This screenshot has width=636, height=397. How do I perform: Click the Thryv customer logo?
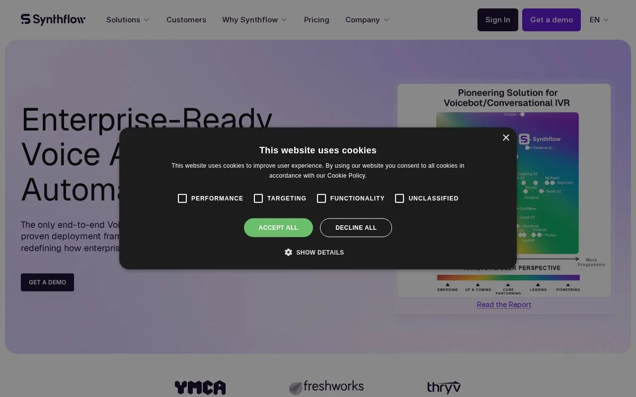(x=444, y=387)
